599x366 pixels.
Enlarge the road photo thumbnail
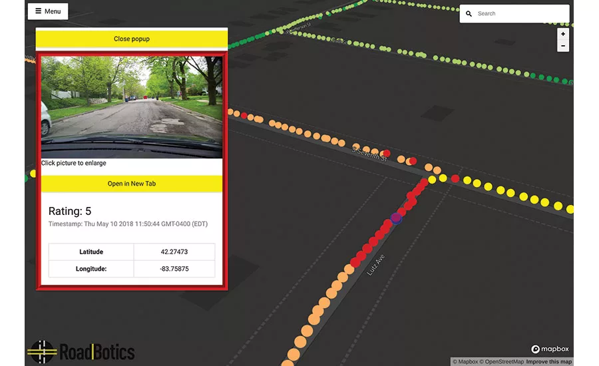click(x=132, y=107)
